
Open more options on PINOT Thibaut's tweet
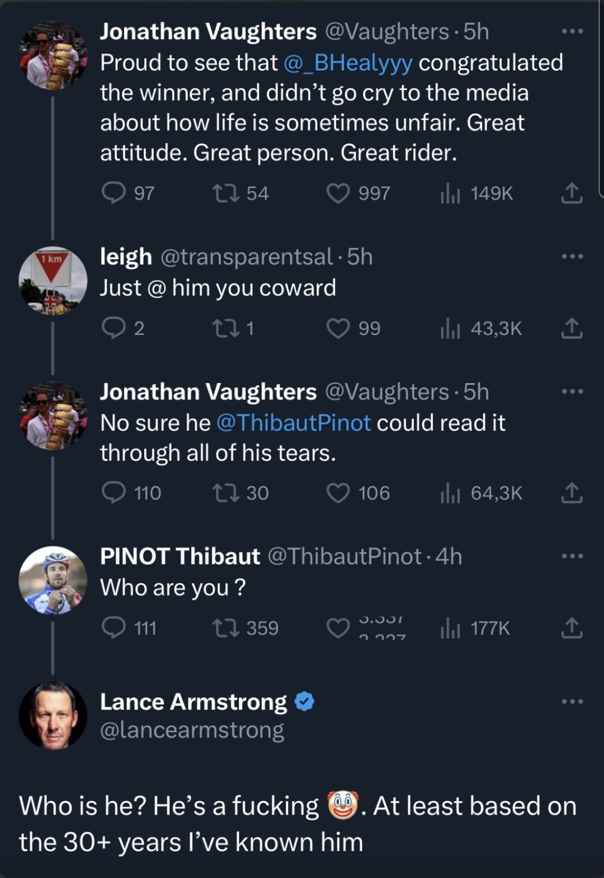[572, 556]
